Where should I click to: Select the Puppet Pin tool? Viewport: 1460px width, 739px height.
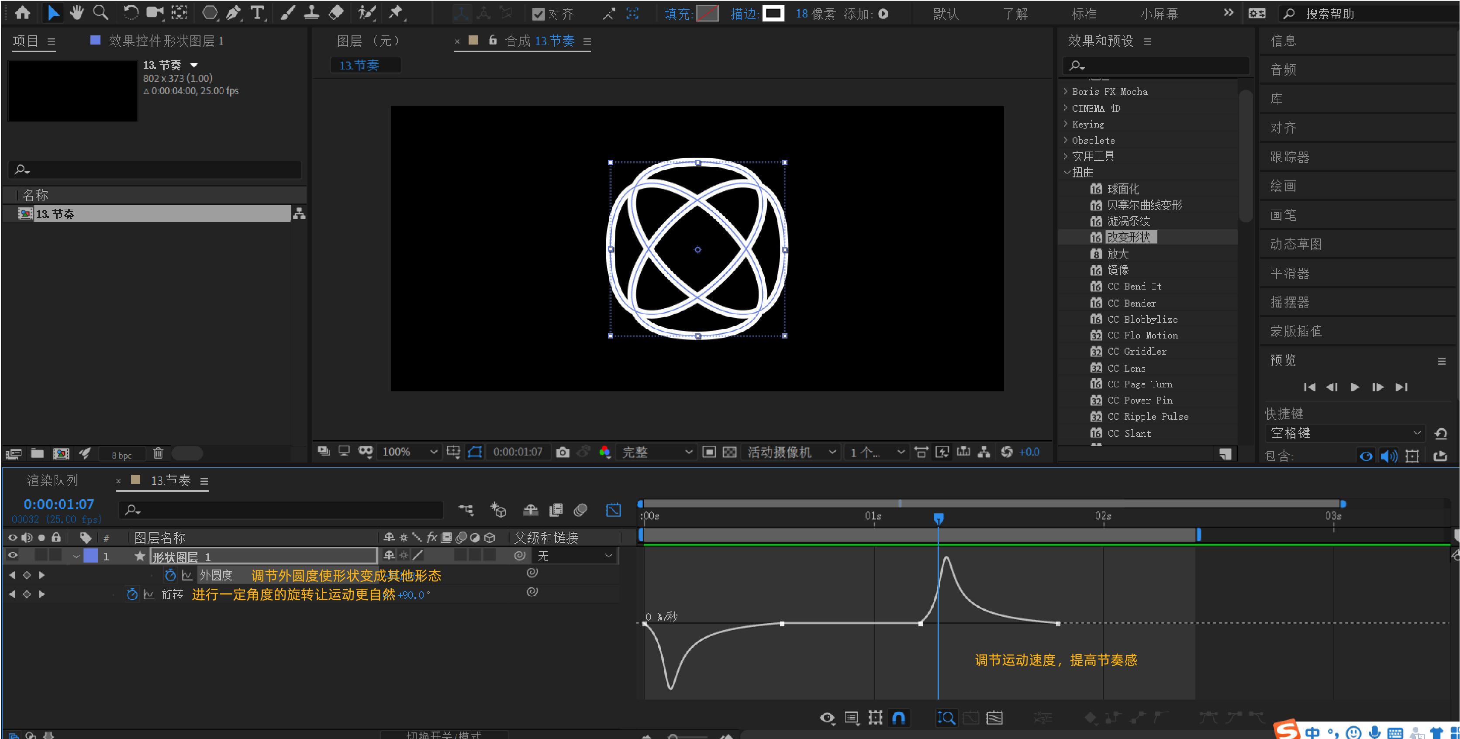click(396, 13)
